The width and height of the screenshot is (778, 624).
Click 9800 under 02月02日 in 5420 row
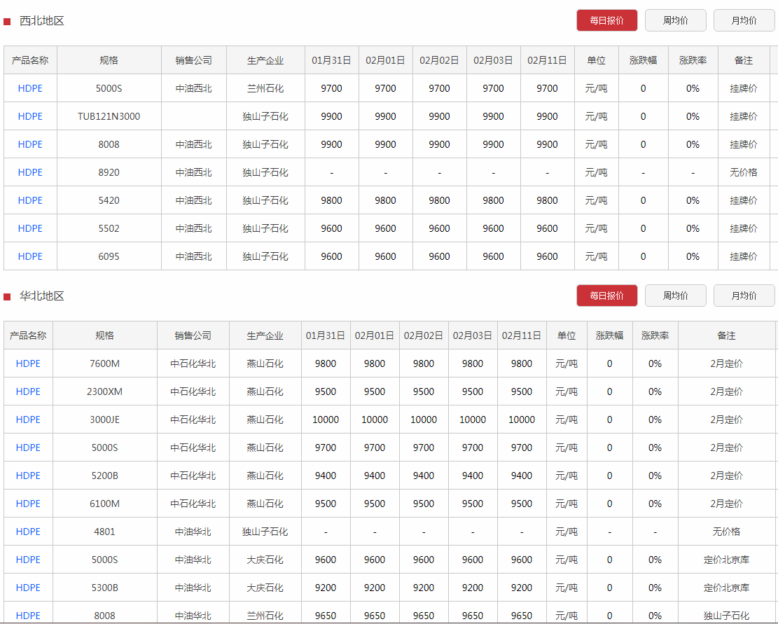pos(439,200)
